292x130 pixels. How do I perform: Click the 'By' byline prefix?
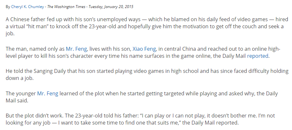[x=8, y=7]
